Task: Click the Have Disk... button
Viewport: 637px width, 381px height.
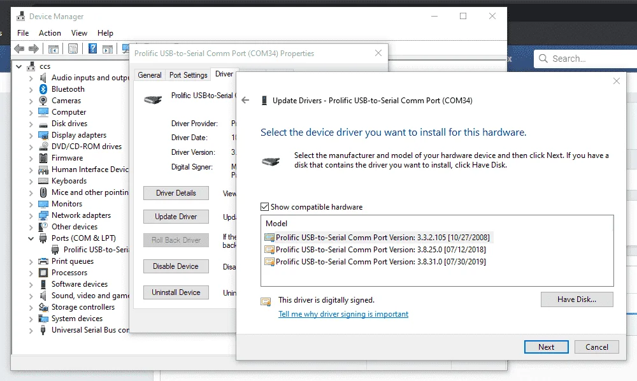Action: click(x=577, y=299)
